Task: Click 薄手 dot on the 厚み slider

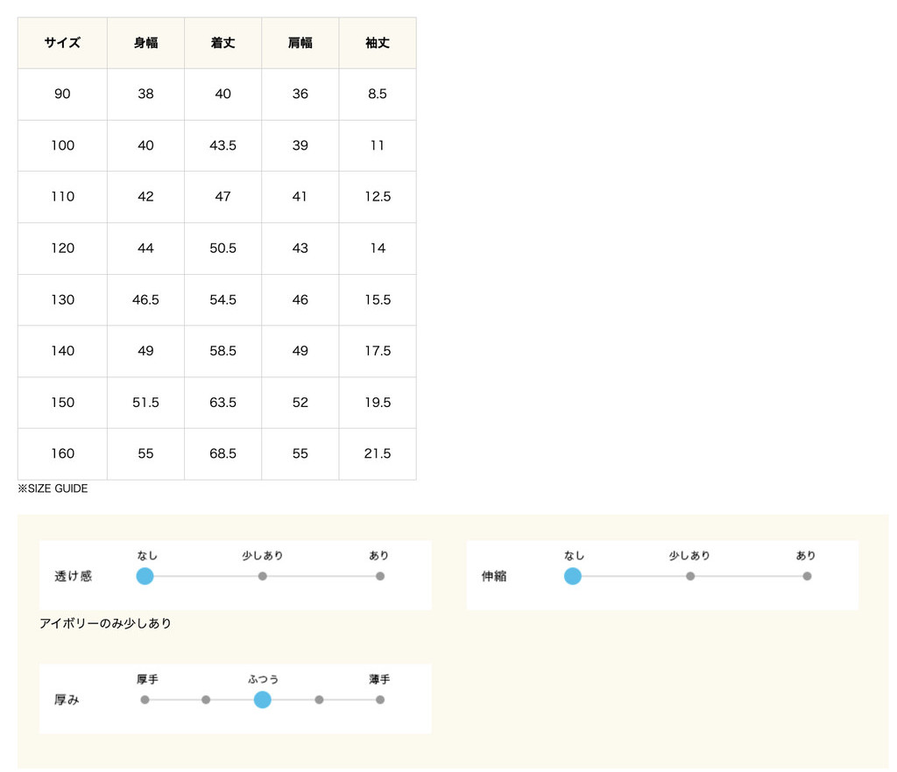Action: pos(380,699)
